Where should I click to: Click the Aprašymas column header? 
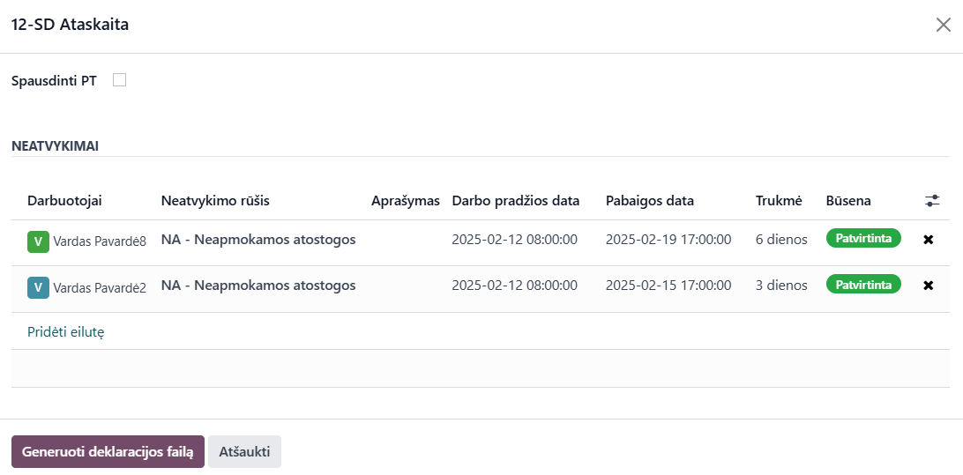pos(406,201)
